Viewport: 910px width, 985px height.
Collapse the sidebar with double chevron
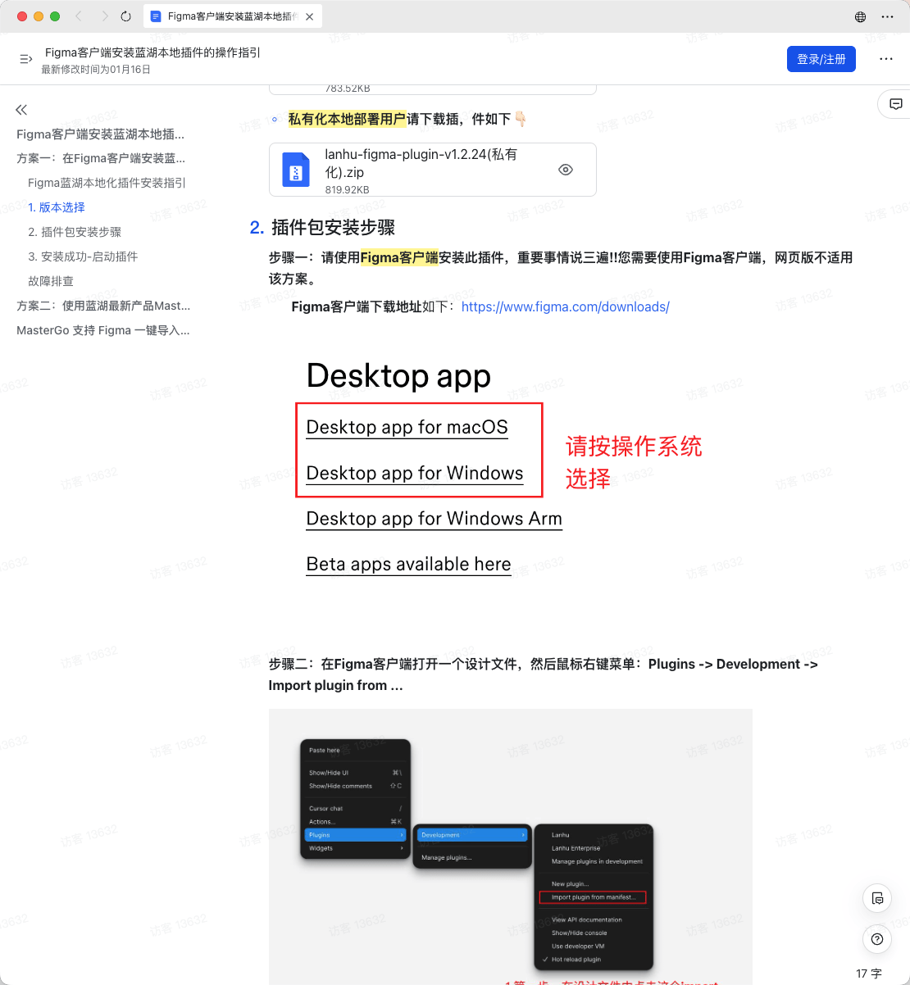pyautogui.click(x=21, y=110)
